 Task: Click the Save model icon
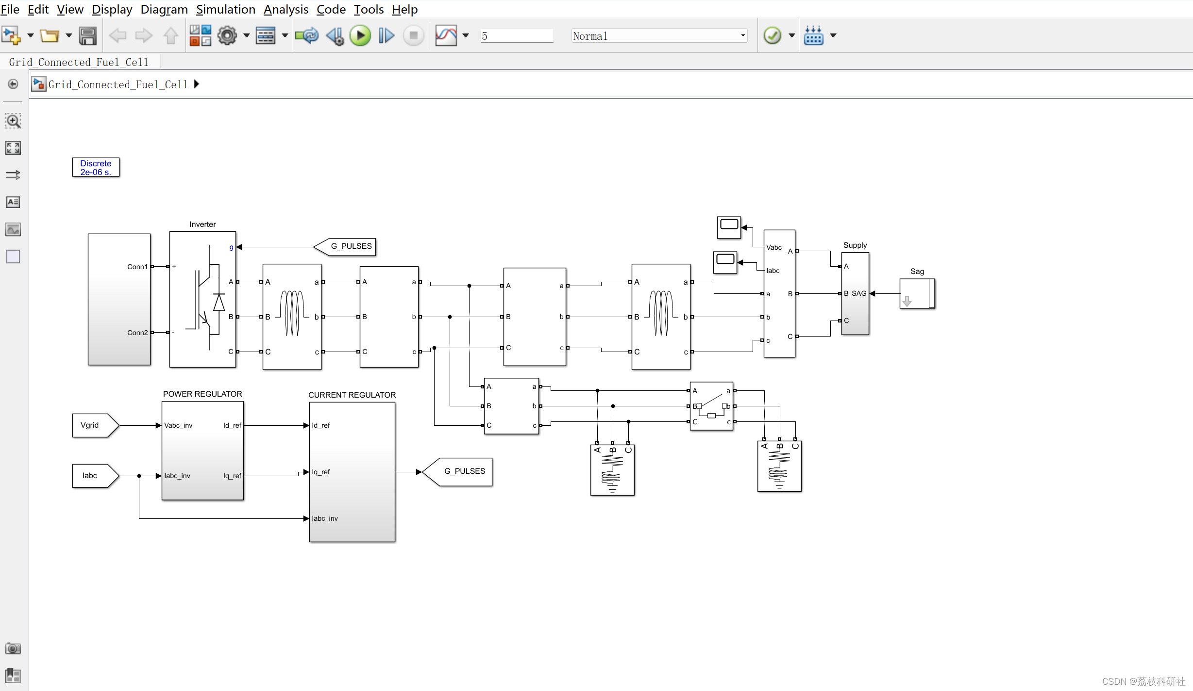[88, 35]
